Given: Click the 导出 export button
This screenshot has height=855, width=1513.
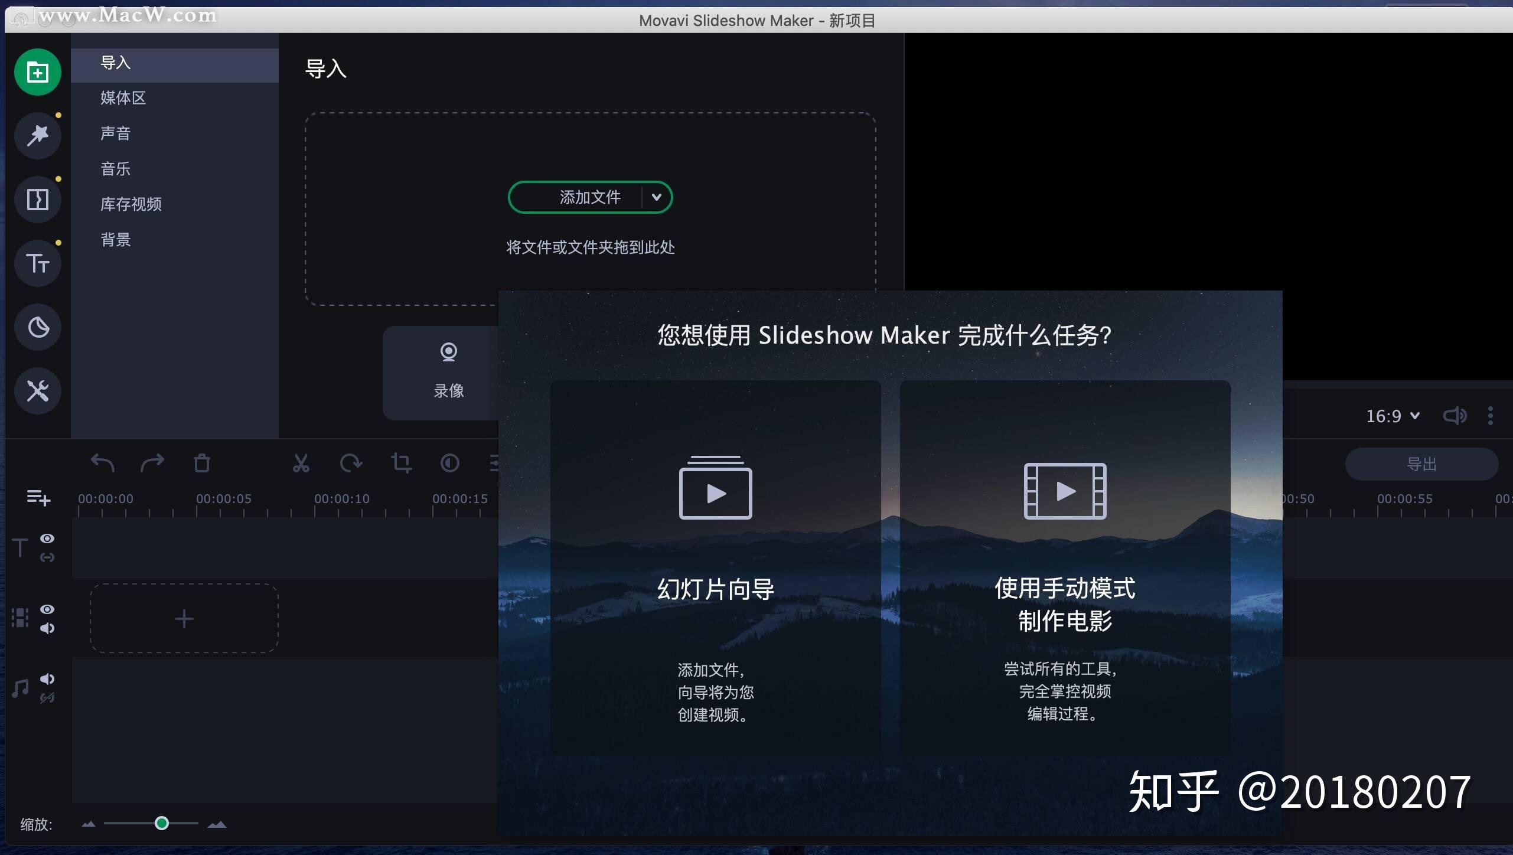Looking at the screenshot, I should [1421, 464].
